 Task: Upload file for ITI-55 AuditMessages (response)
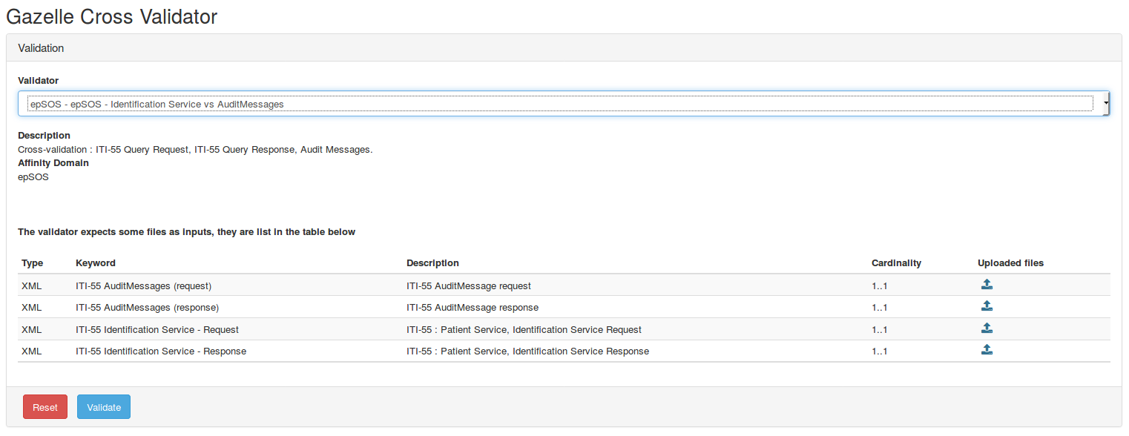coord(987,306)
